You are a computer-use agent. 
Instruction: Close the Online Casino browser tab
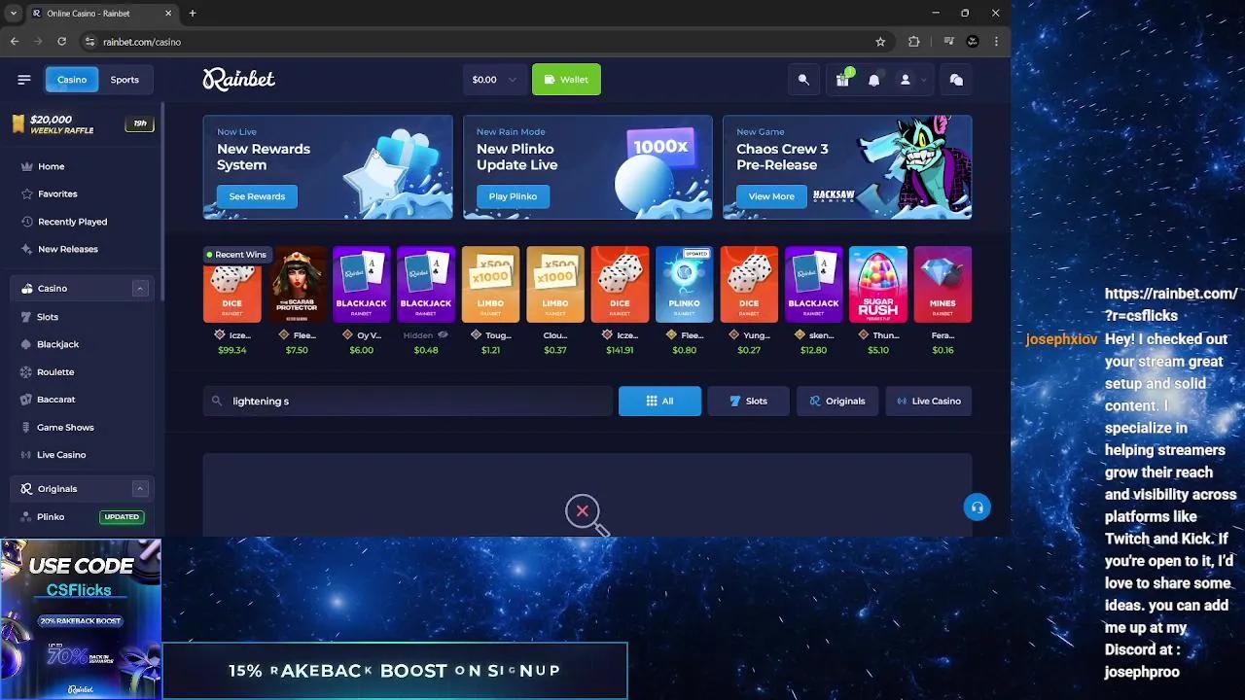[x=168, y=14]
